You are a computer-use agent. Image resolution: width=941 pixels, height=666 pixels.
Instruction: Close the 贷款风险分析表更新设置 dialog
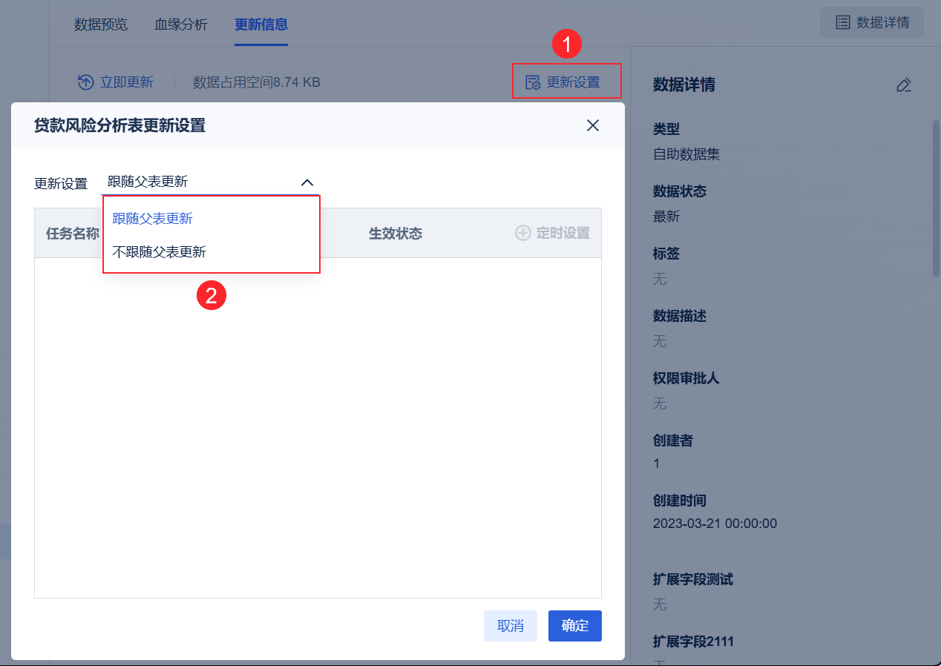(x=593, y=125)
